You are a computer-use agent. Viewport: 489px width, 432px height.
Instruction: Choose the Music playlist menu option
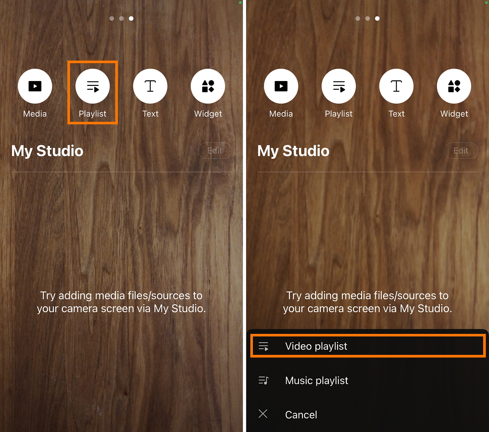316,380
